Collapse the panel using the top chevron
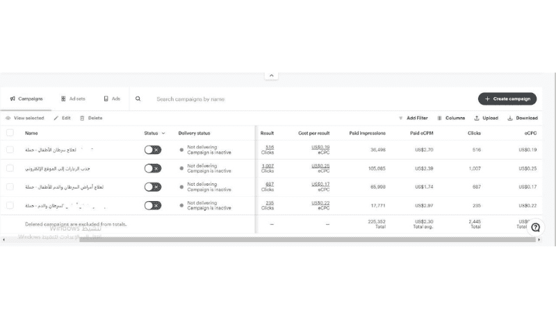The height and width of the screenshot is (319, 556). point(272,76)
